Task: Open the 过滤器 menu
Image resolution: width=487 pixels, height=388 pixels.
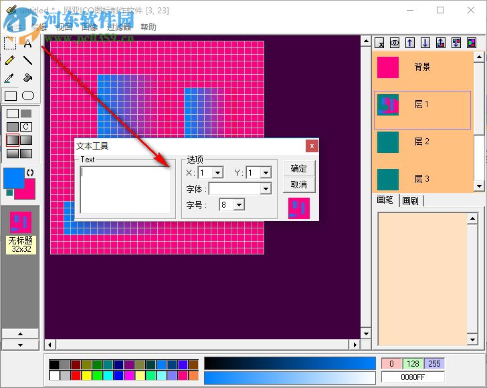Action: click(x=119, y=27)
